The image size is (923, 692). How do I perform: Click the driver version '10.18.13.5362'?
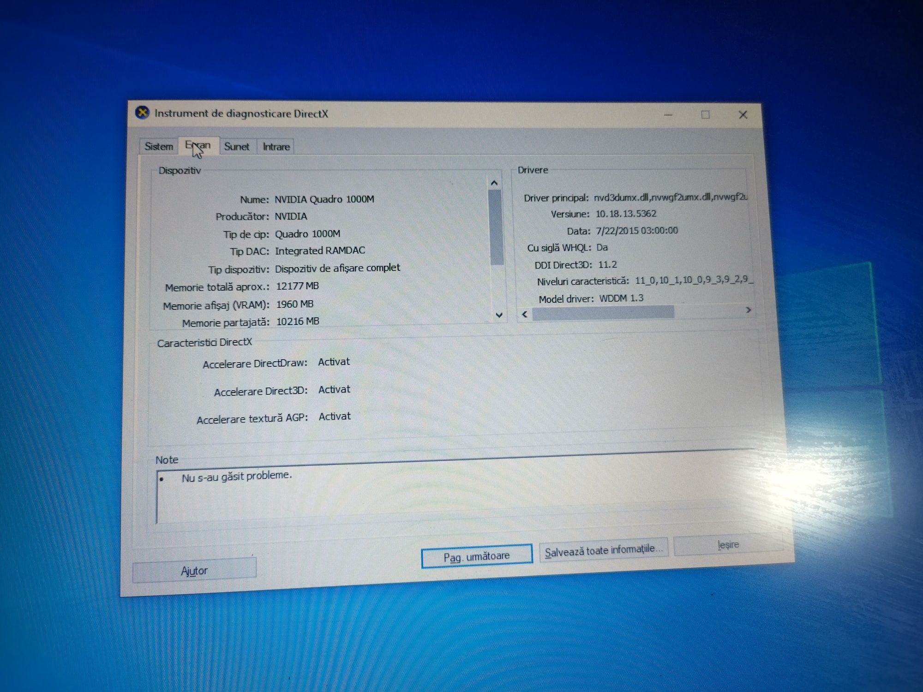[626, 214]
